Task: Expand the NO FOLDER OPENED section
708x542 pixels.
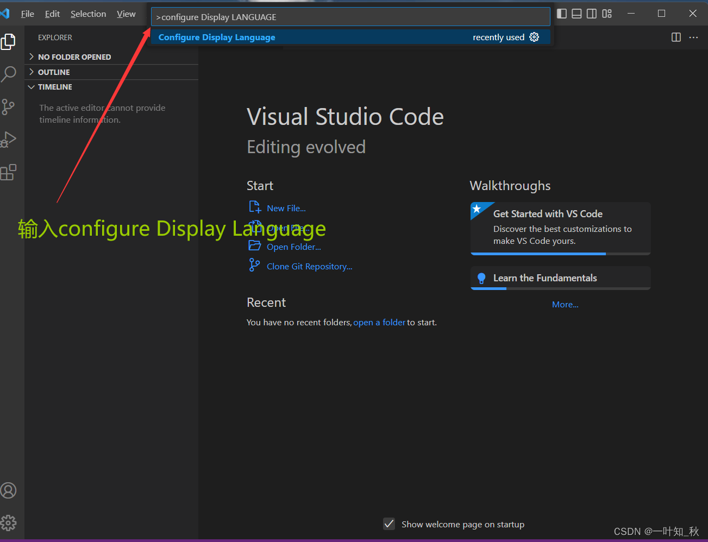Action: coord(111,56)
